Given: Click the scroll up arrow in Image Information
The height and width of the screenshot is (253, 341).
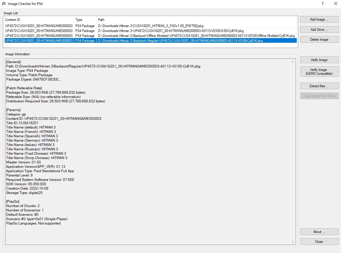Looking at the screenshot, I should (x=293, y=62).
